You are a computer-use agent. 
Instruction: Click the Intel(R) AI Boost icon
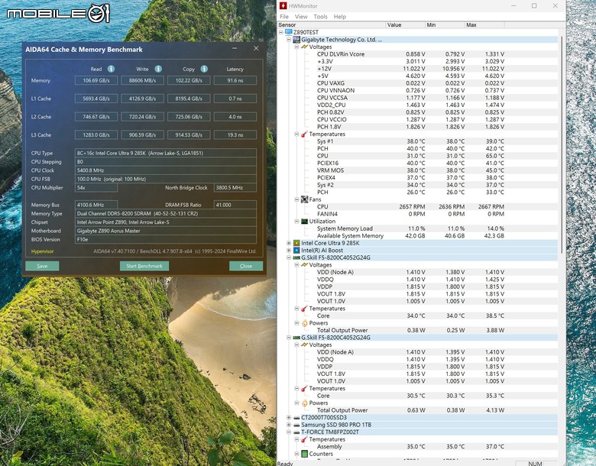[297, 250]
